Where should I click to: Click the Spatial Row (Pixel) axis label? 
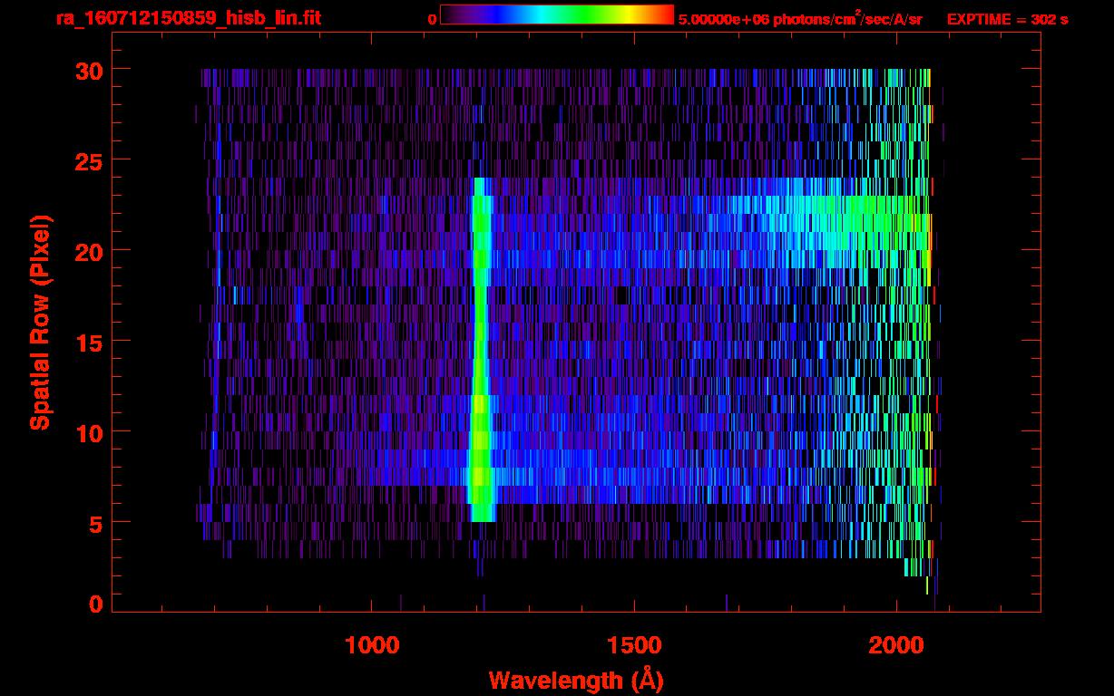[40, 322]
